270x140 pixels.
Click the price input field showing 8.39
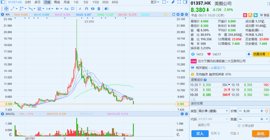click(x=251, y=111)
